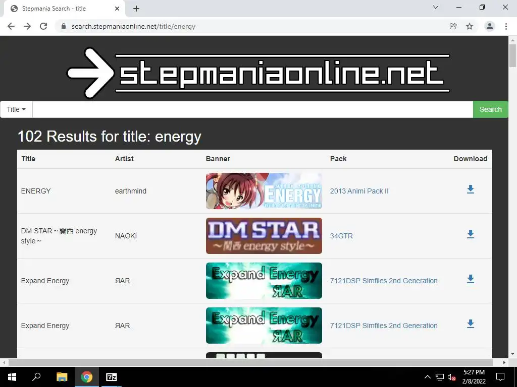
Task: Click the scroll-down arrow of page scrollbar
Action: (512, 354)
